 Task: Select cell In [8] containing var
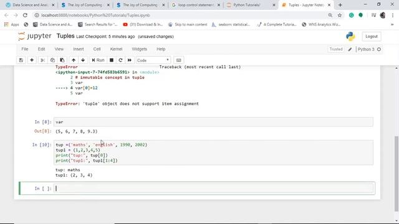click(x=214, y=122)
